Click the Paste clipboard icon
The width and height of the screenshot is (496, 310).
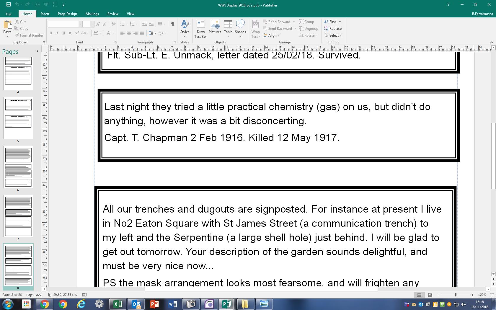7,25
